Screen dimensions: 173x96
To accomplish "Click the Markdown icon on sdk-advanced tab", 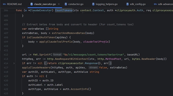I will coord(155,4).
